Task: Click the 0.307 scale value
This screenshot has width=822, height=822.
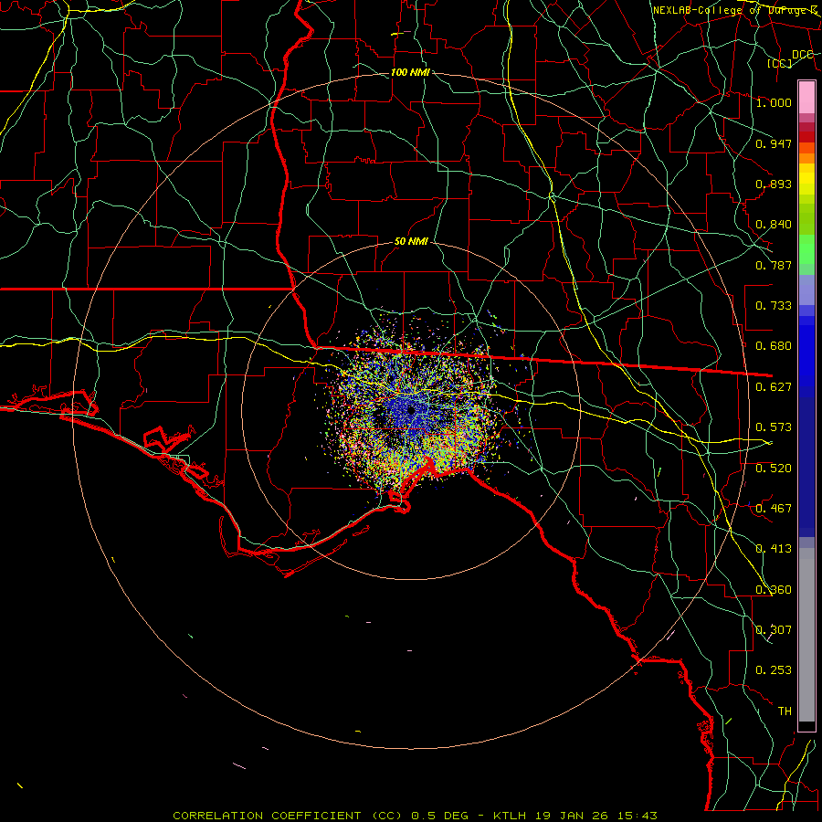Action: (x=774, y=629)
